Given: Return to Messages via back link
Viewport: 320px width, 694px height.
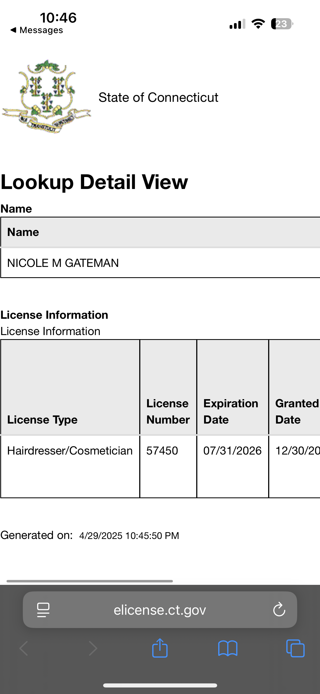Looking at the screenshot, I should 37,30.
